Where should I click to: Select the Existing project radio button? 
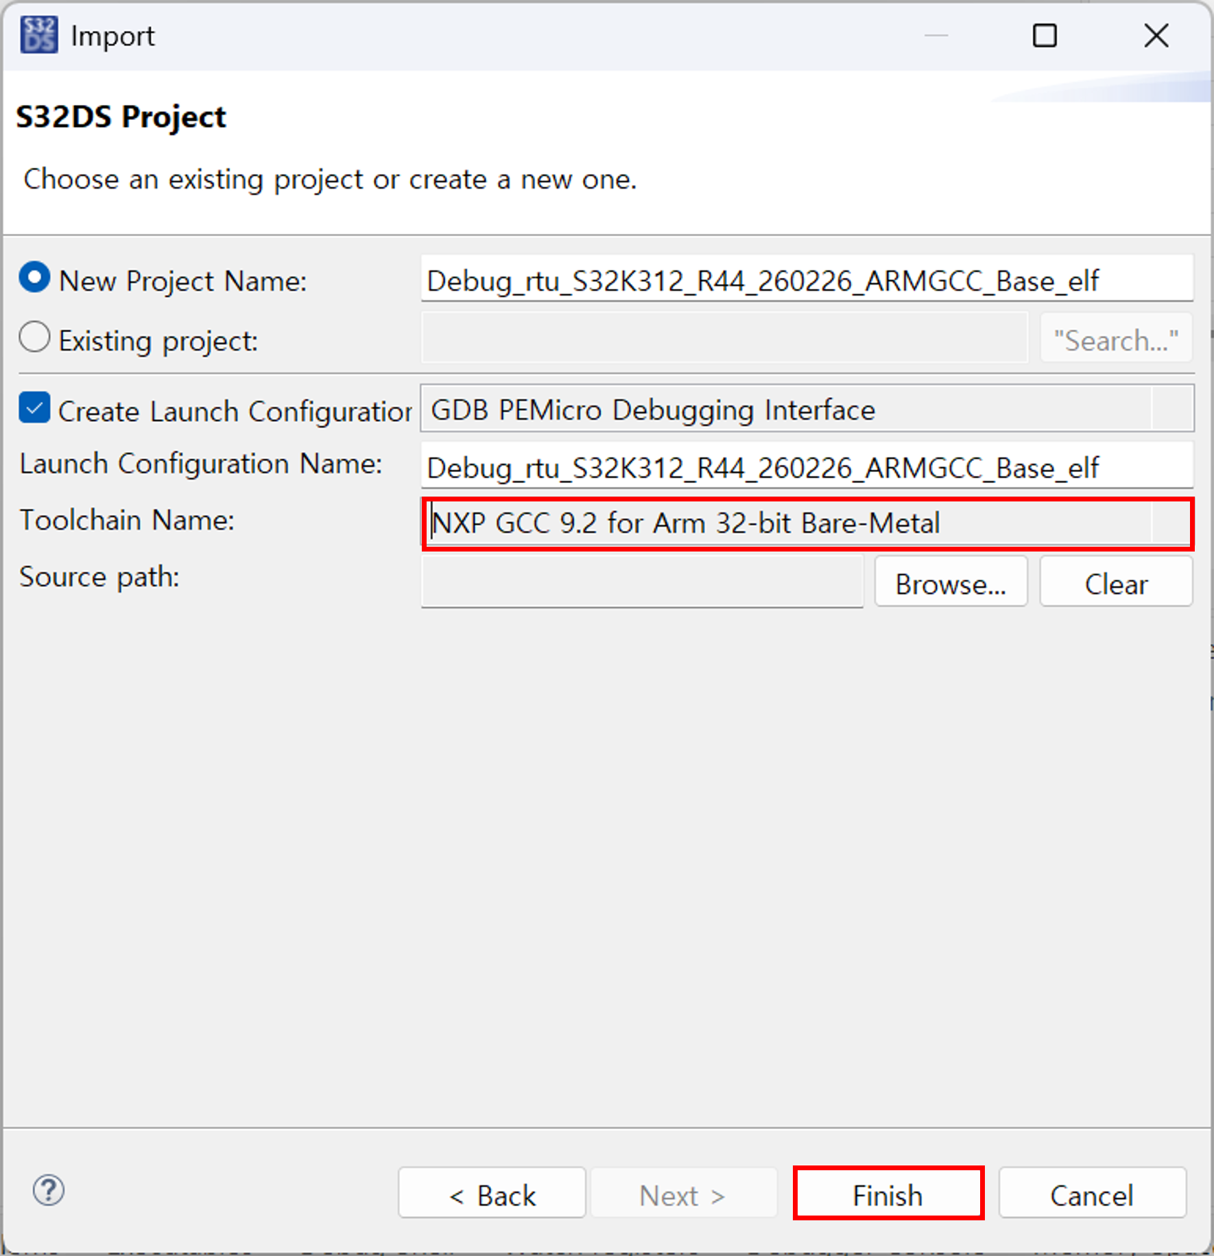coord(34,337)
